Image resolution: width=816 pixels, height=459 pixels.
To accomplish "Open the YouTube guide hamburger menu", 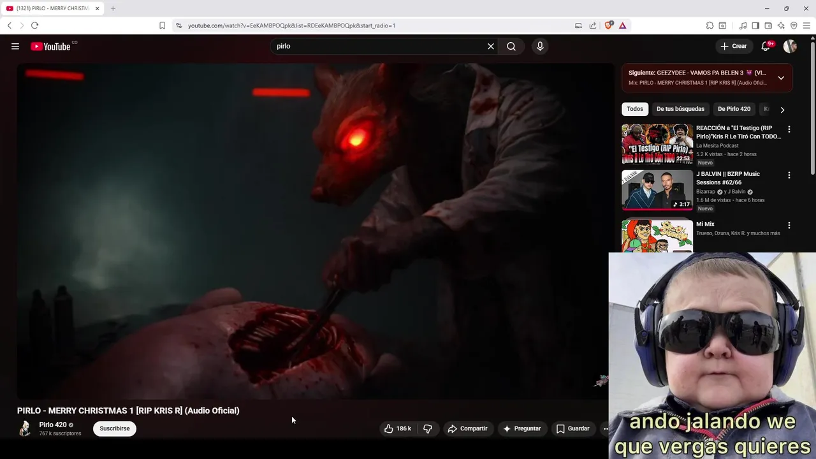I will tap(15, 46).
